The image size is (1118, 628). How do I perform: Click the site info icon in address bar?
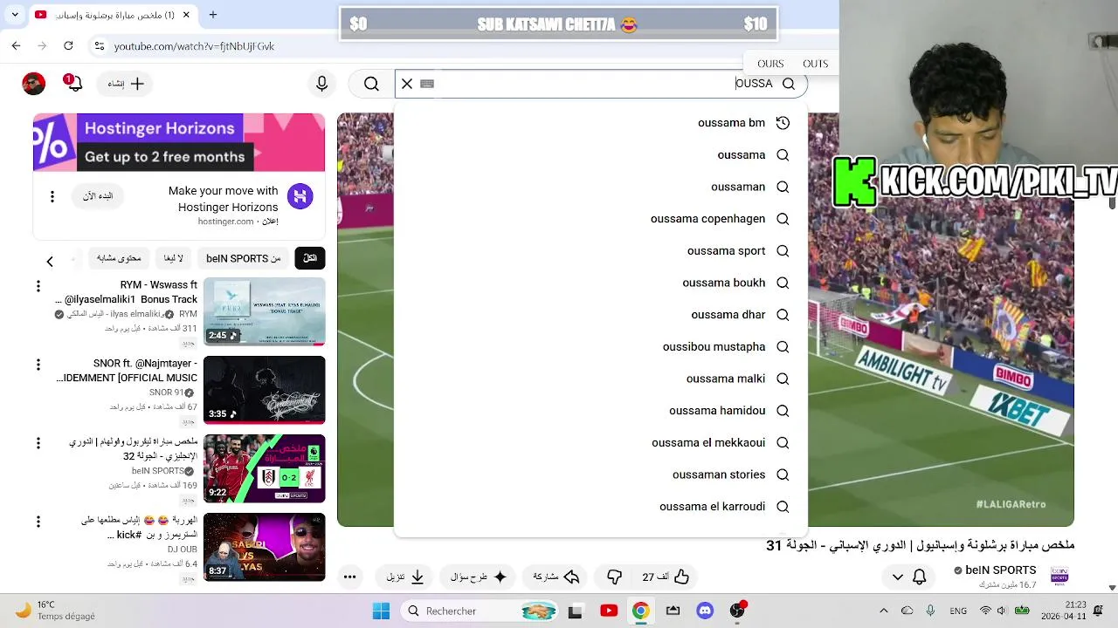[x=99, y=46]
